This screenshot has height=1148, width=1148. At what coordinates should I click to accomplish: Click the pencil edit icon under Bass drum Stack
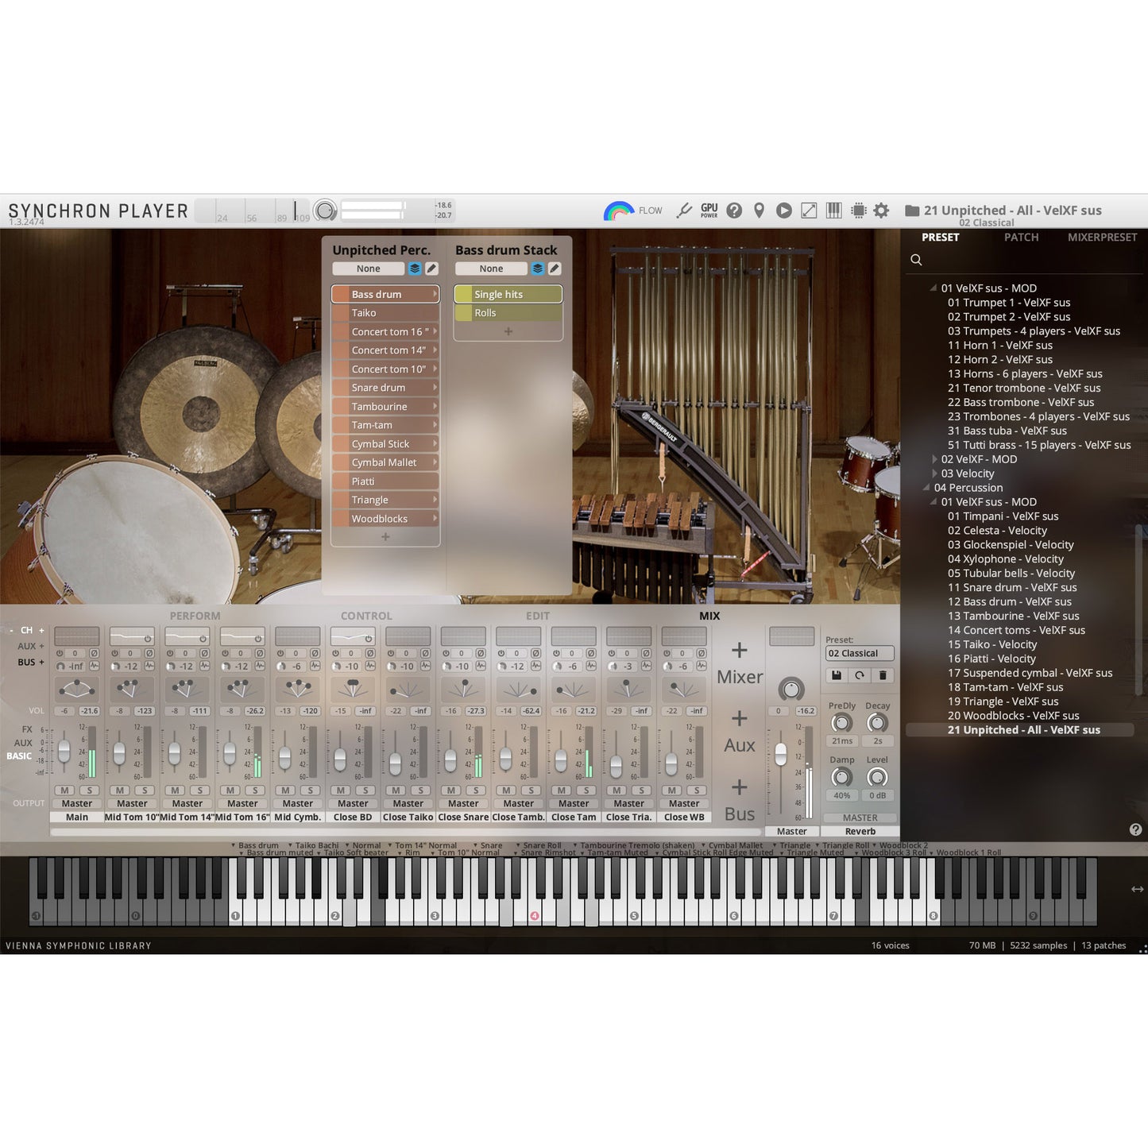(555, 269)
